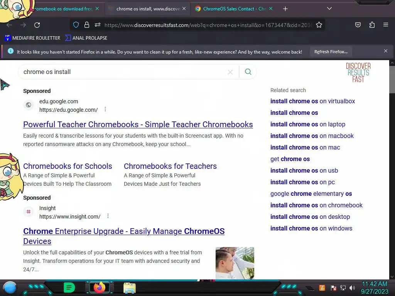The width and height of the screenshot is (395, 296).
Task: Expand the list all tabs chevron
Action: tap(329, 8)
